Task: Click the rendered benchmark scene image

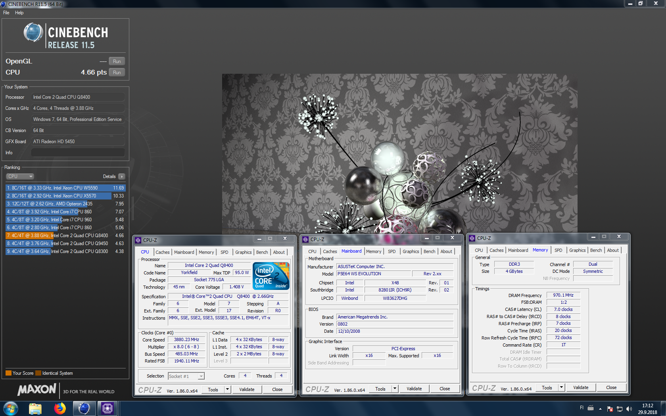Action: [399, 154]
